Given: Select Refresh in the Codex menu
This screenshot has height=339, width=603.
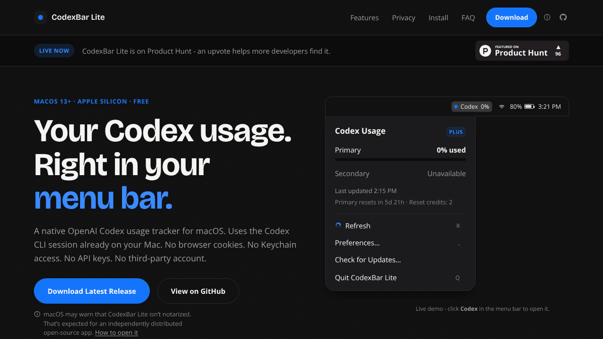Looking at the screenshot, I should (400, 226).
